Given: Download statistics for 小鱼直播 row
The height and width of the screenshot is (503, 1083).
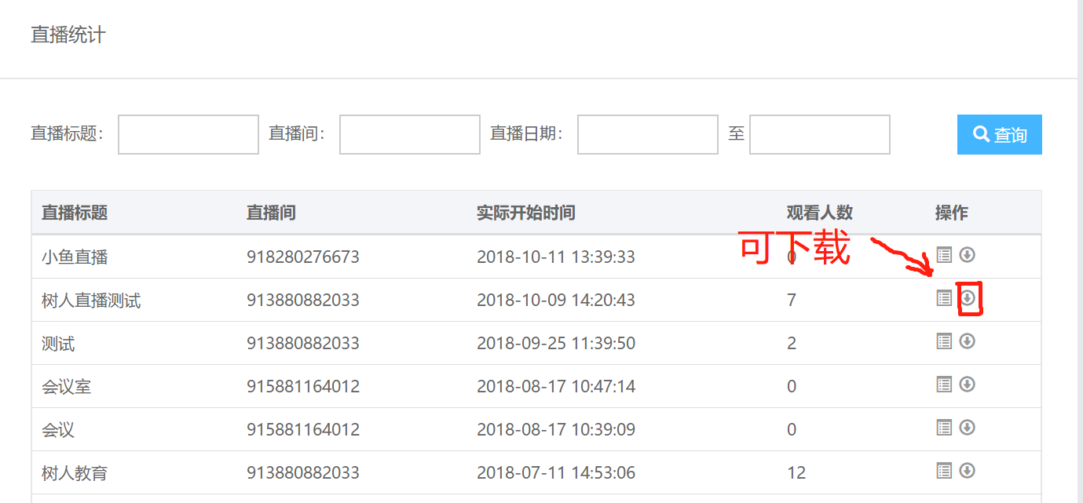Looking at the screenshot, I should (x=968, y=255).
